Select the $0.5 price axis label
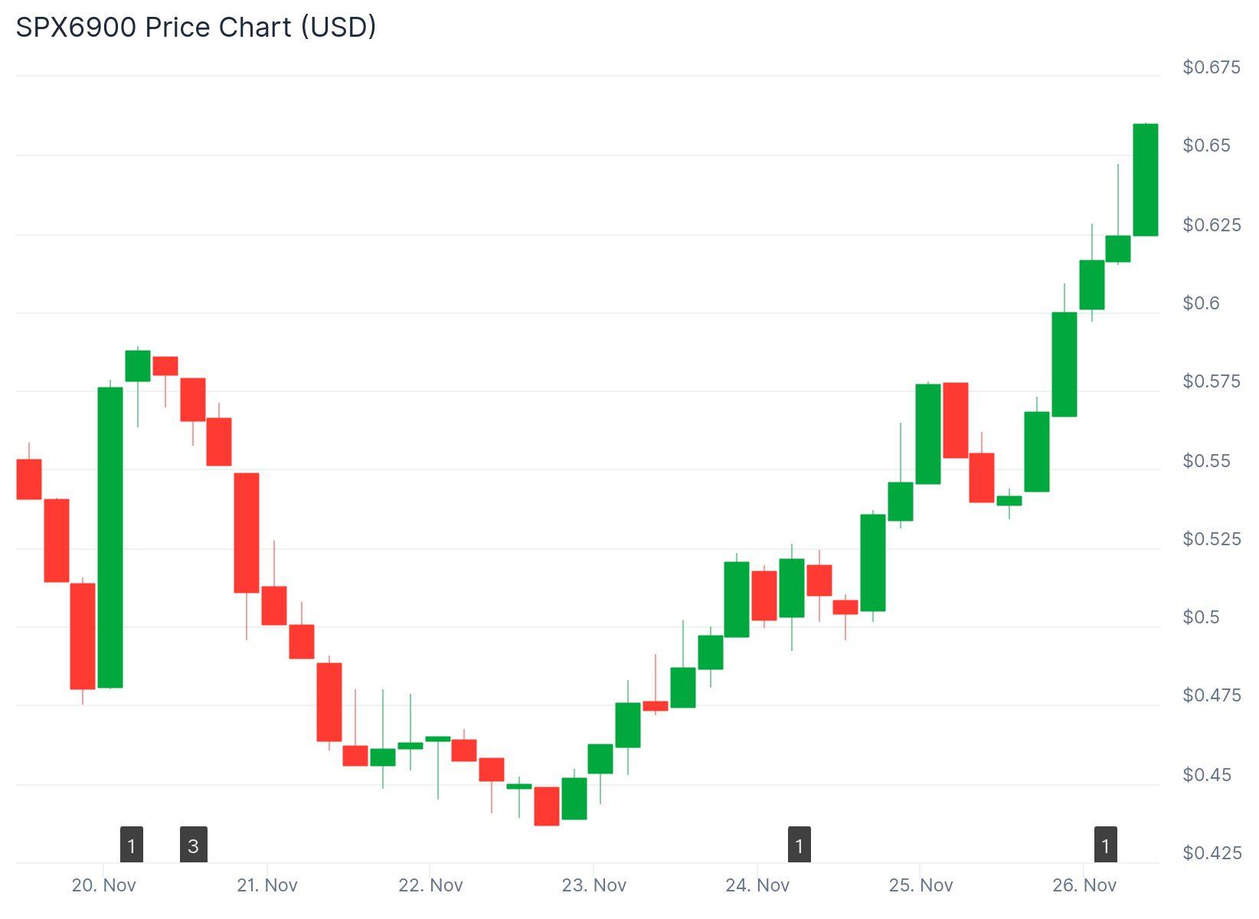 [1201, 617]
